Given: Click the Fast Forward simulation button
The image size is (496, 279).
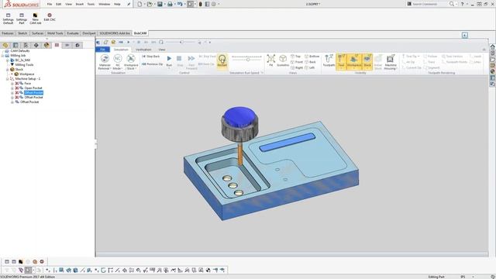Looking at the screenshot, I should tap(191, 62).
